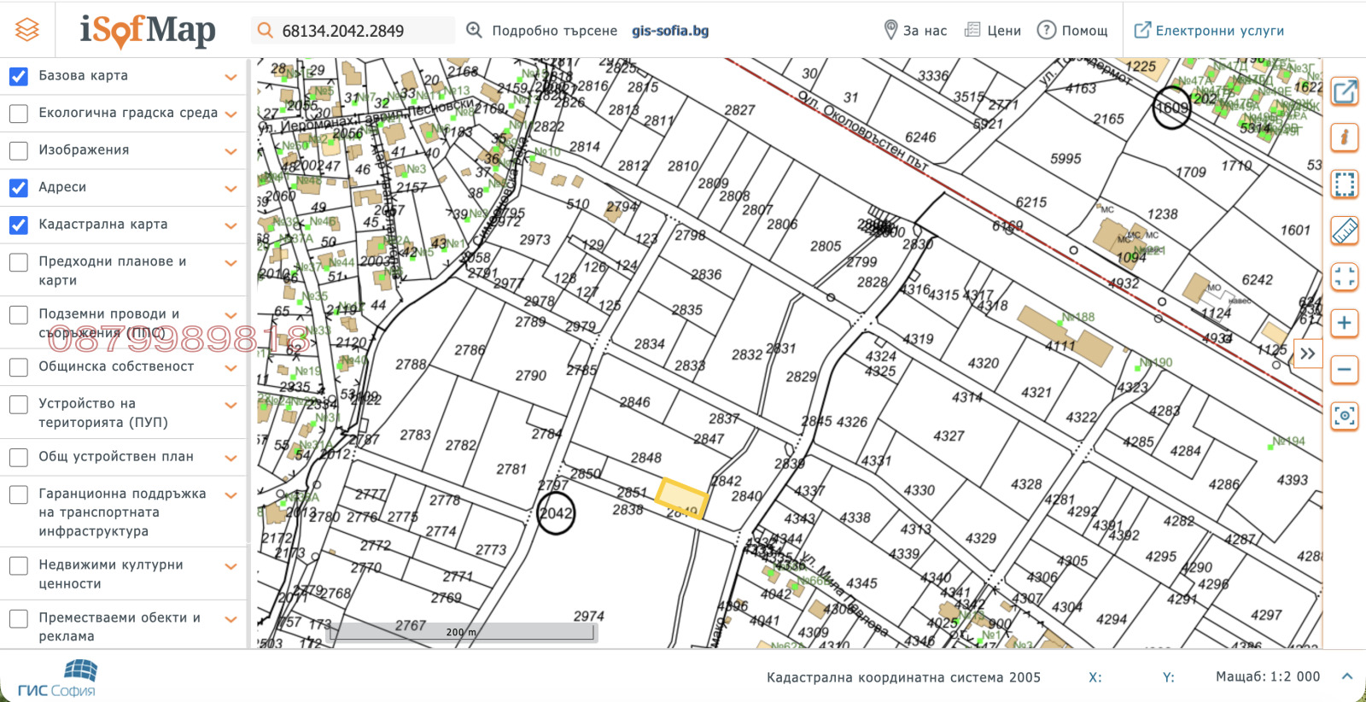Open the Електронни услуги link
The width and height of the screenshot is (1366, 702).
(x=1209, y=31)
